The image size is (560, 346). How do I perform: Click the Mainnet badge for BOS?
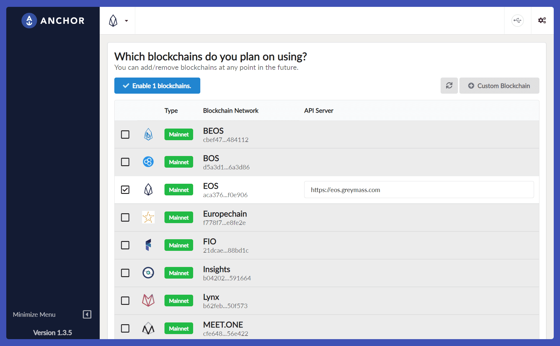[x=179, y=162]
